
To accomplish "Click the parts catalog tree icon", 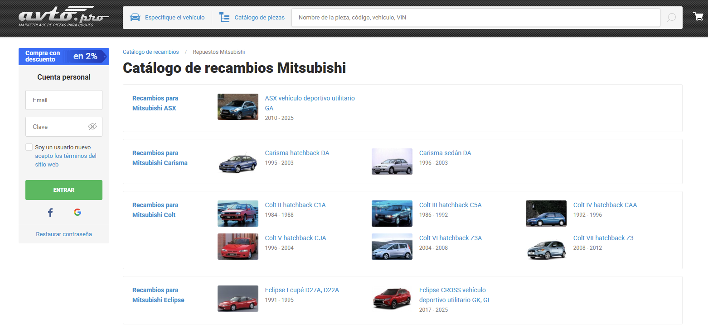I will (224, 18).
